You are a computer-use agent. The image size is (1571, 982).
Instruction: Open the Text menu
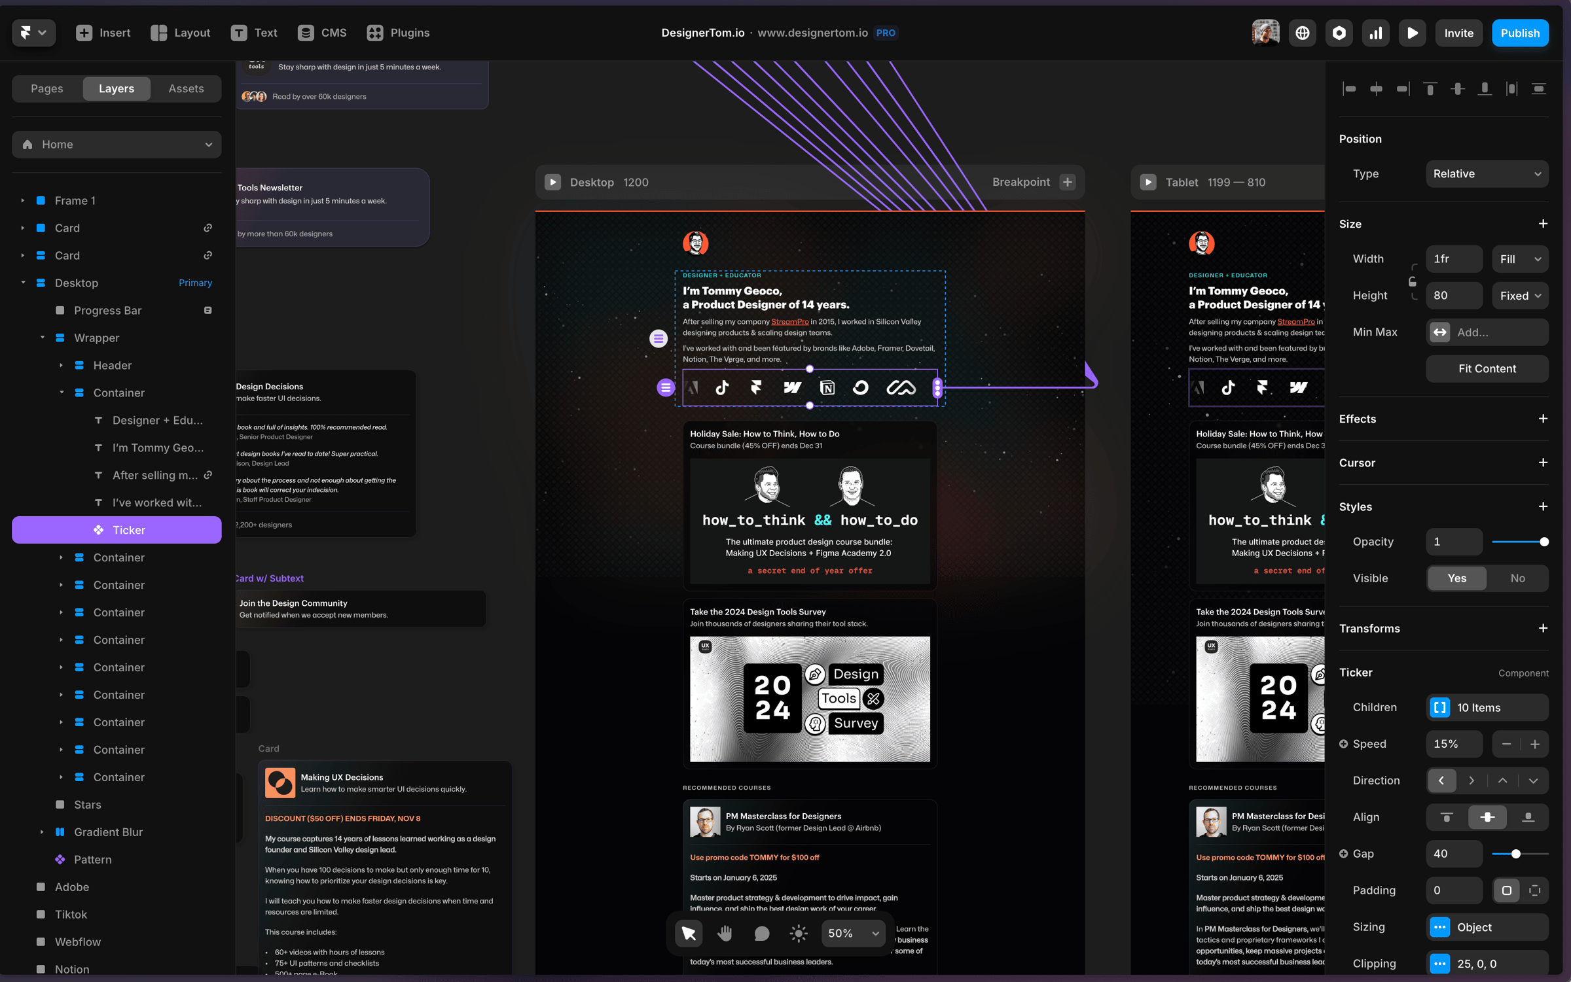(x=254, y=33)
